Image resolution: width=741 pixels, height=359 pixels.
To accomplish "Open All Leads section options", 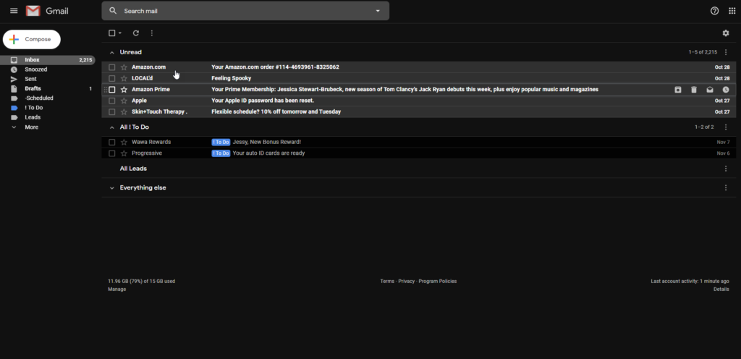I will point(726,169).
